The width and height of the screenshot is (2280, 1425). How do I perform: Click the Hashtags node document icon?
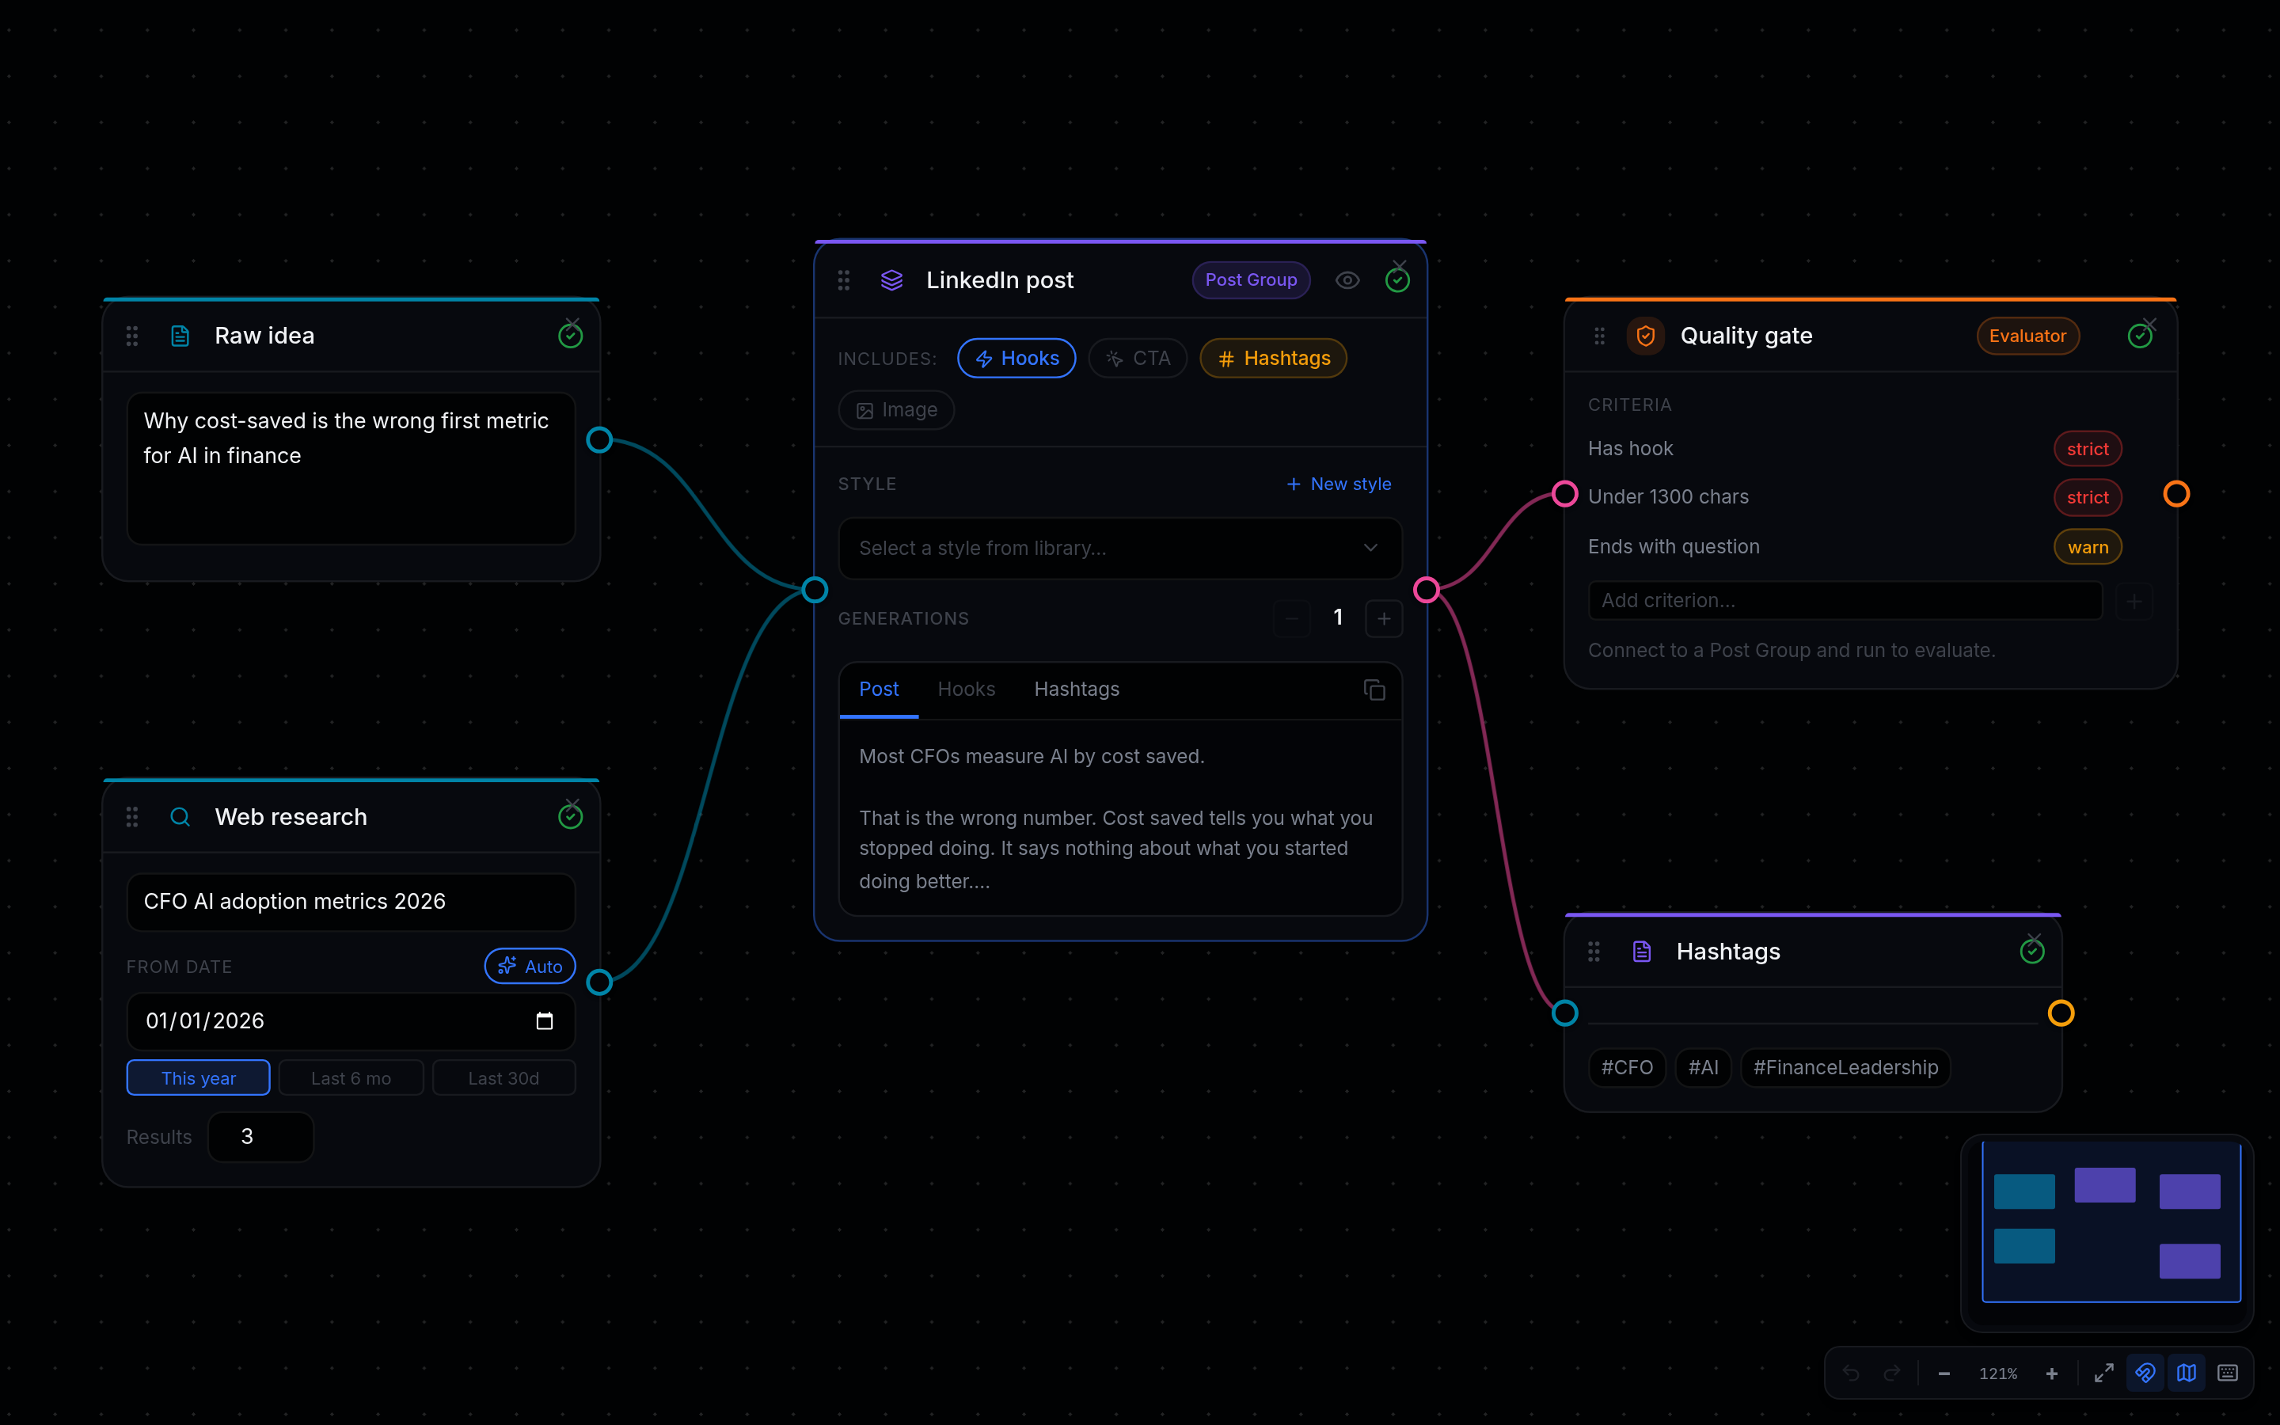coord(1642,951)
